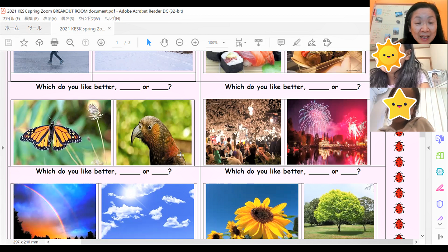Close the 2021 KESK spring document tab

pyautogui.click(x=109, y=28)
